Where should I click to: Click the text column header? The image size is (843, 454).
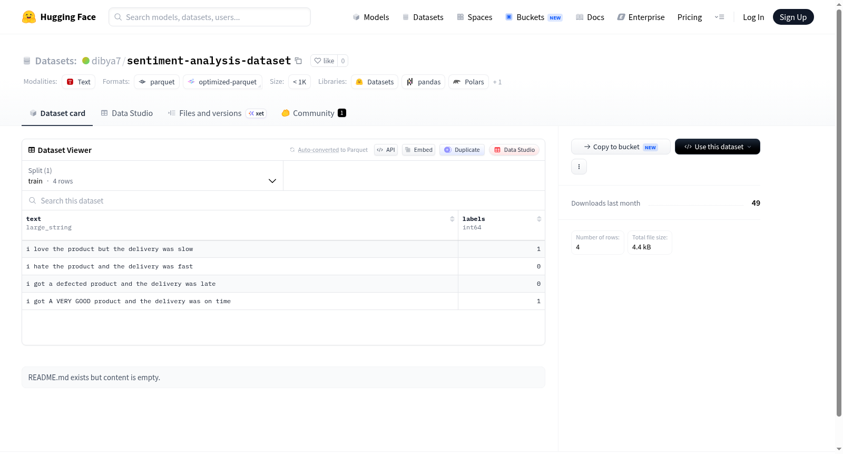coord(240,225)
